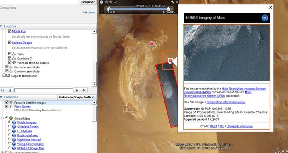Click the Pesquisar search button

[88, 2]
